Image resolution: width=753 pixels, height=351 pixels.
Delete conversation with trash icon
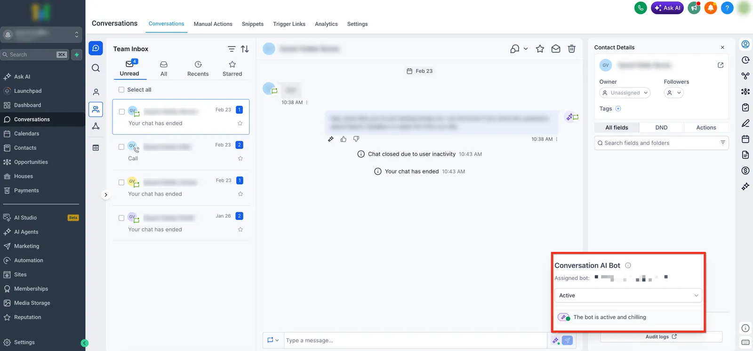571,49
